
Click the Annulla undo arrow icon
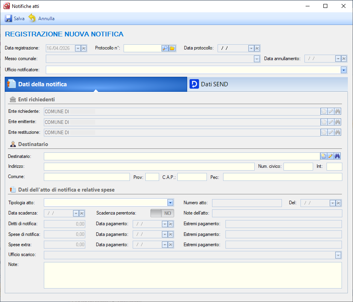click(32, 19)
